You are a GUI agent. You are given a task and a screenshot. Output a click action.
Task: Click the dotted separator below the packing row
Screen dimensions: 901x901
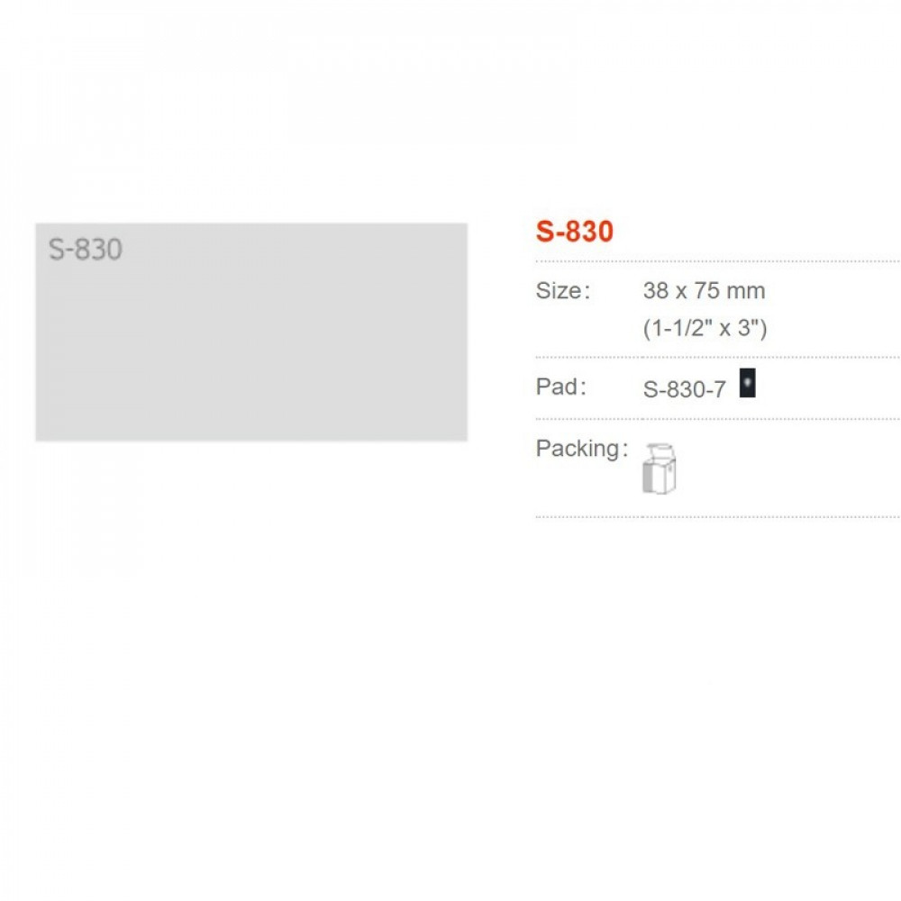[x=718, y=516]
